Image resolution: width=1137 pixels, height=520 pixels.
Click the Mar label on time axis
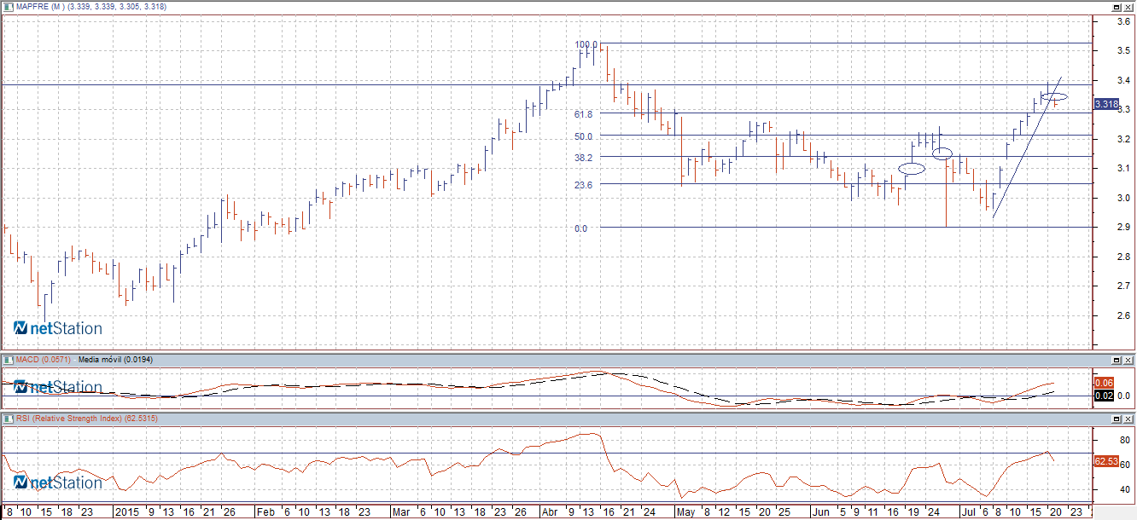coord(401,512)
